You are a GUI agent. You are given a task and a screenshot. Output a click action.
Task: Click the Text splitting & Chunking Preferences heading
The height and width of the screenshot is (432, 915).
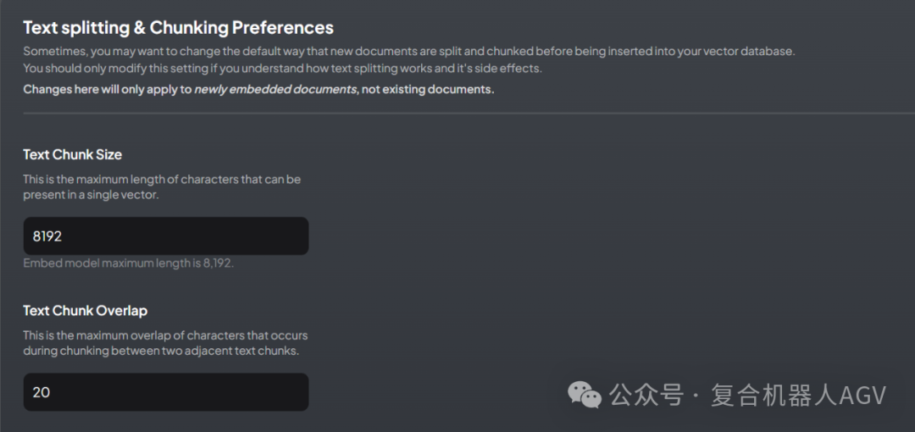pos(178,28)
